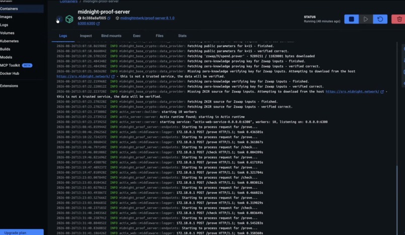Click the log entry 'took 0.466025s'
The height and width of the screenshot is (235, 405).
click(x=160, y=193)
